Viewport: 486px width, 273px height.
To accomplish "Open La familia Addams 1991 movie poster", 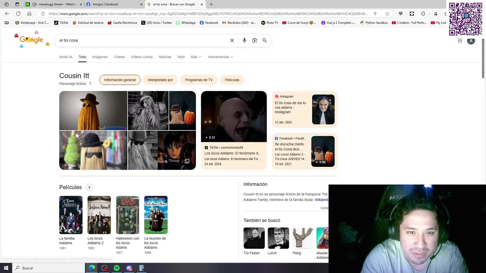I will tap(71, 215).
